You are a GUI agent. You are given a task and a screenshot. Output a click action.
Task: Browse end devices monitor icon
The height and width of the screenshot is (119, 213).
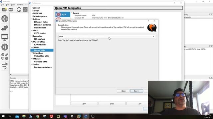5,38
